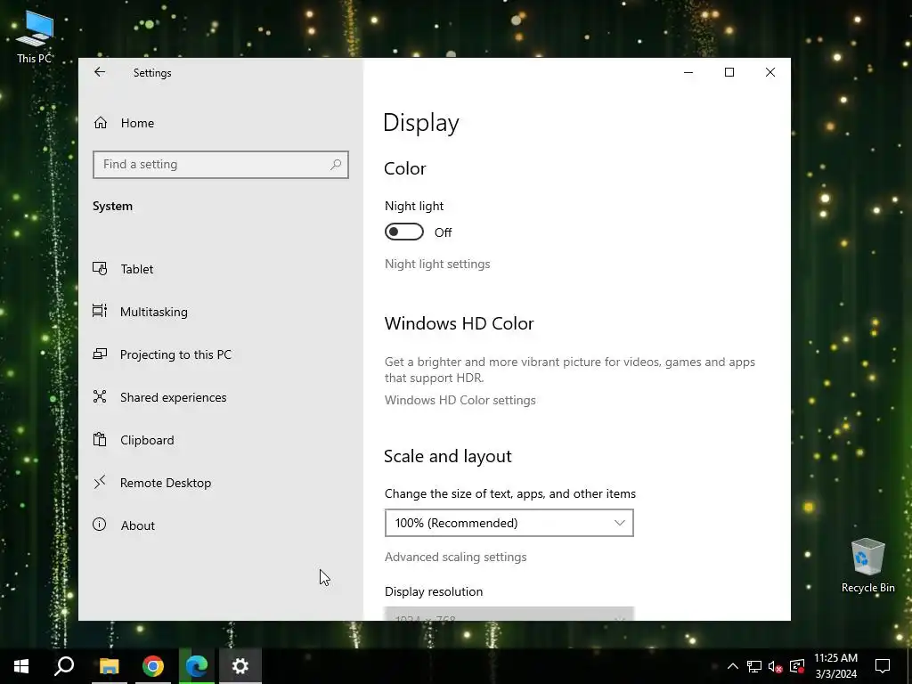
Task: Click the 'Scale and layout' heading
Action: (x=448, y=456)
